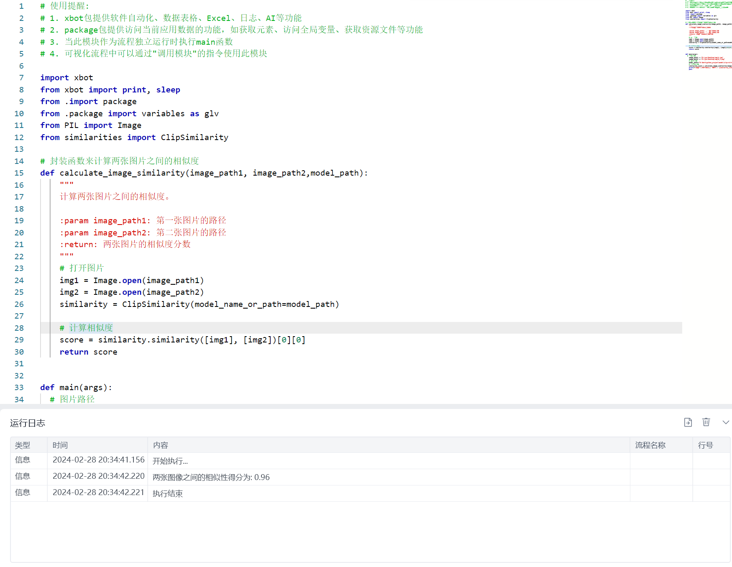Click the return score statement
732x567 pixels.
point(88,352)
